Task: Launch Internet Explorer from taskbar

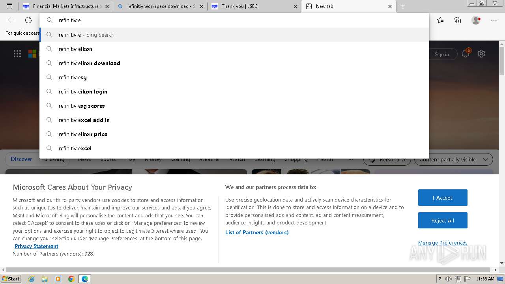Action: pos(31,279)
